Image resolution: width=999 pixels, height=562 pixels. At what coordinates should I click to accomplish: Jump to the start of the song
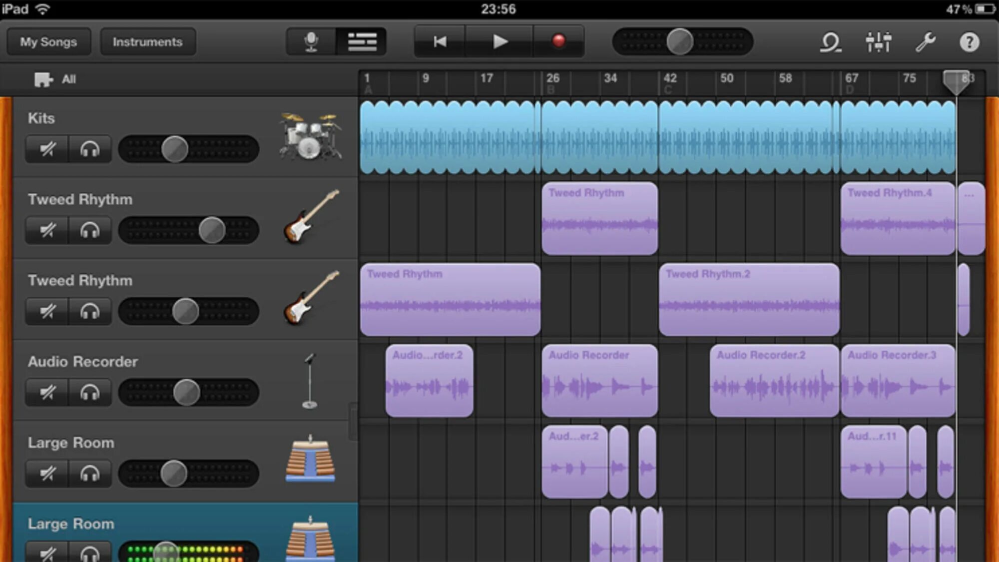tap(440, 41)
